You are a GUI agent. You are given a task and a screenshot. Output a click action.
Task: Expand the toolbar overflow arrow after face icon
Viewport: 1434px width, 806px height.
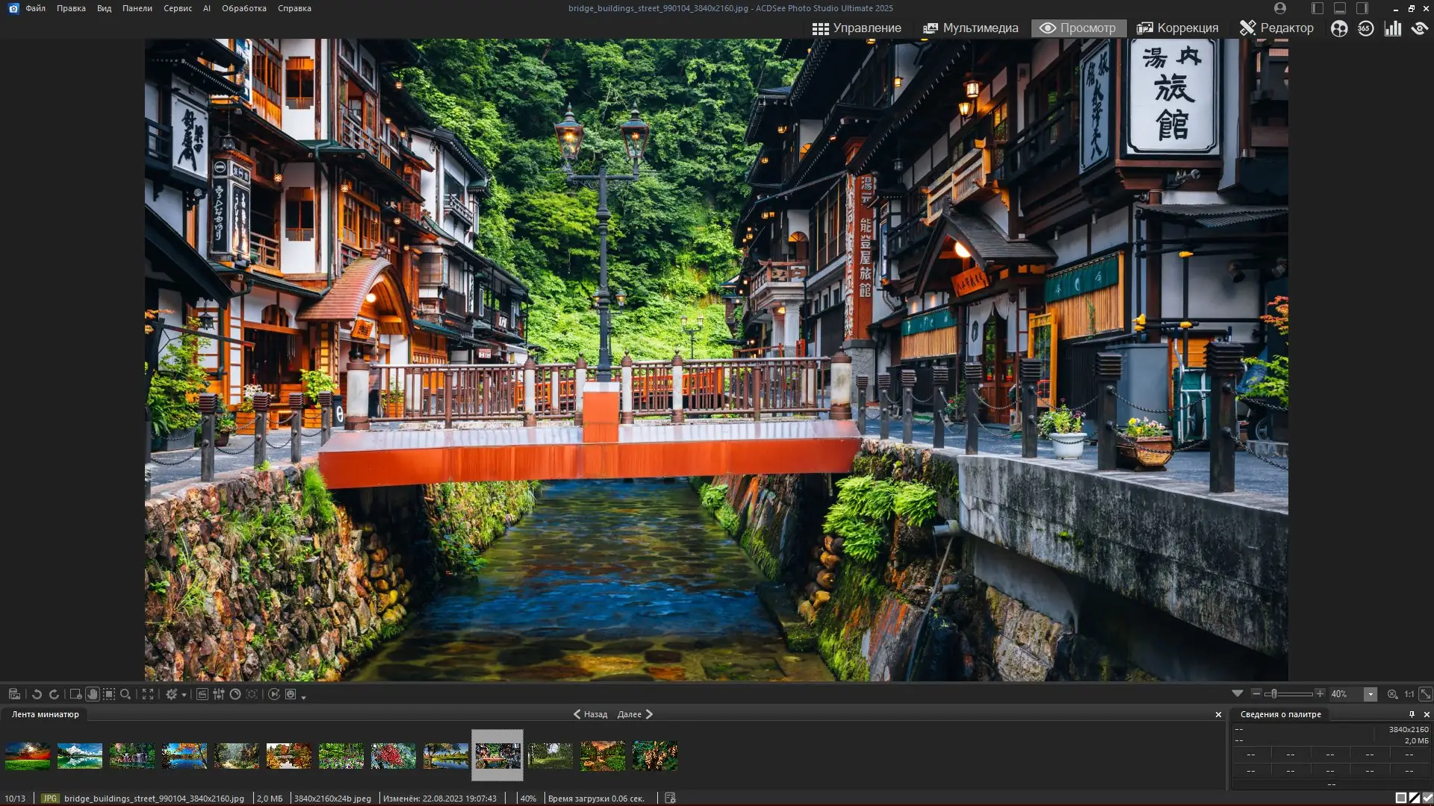point(303,697)
